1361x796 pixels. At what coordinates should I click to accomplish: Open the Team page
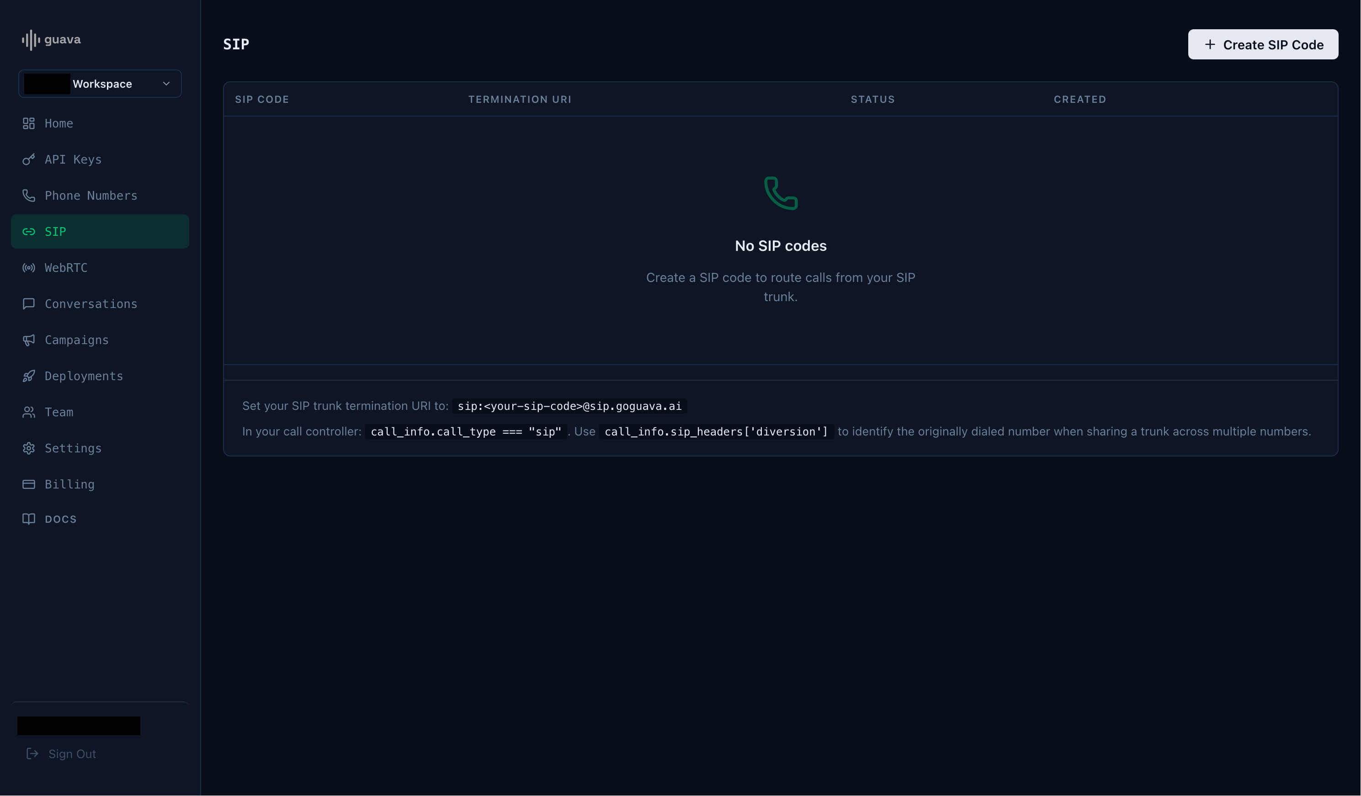[100, 413]
